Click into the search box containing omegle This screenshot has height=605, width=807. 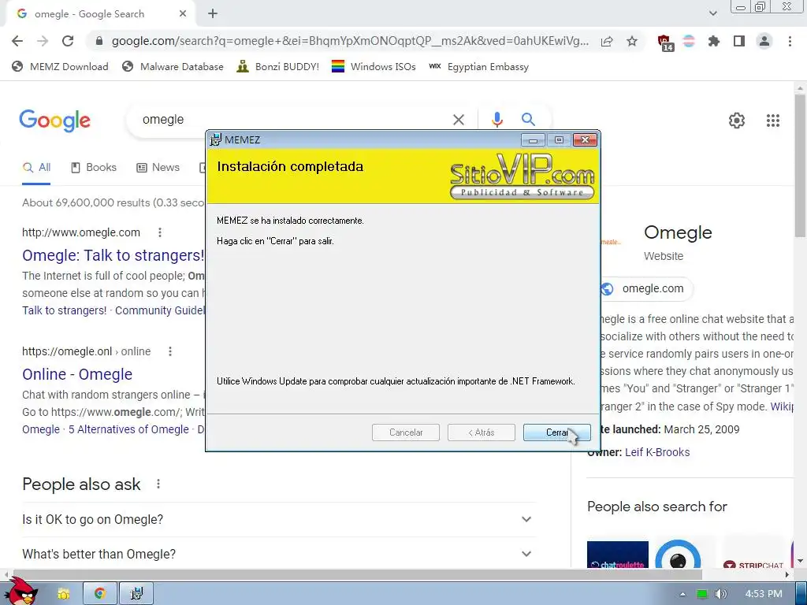click(288, 120)
